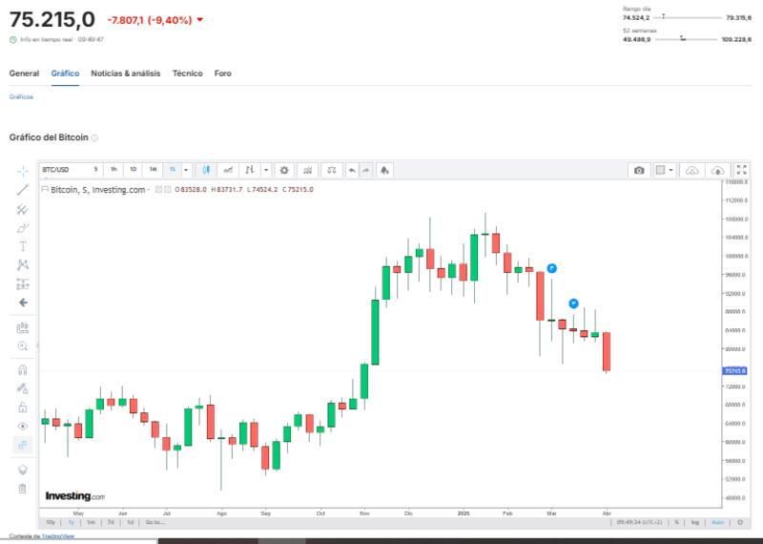This screenshot has width=763, height=544.
Task: Enter fullscreen chart mode
Action: (742, 170)
